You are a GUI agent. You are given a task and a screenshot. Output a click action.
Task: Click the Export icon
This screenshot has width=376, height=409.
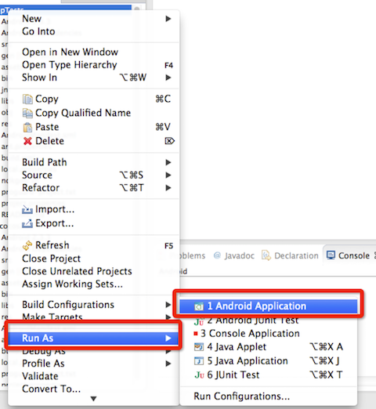27,223
